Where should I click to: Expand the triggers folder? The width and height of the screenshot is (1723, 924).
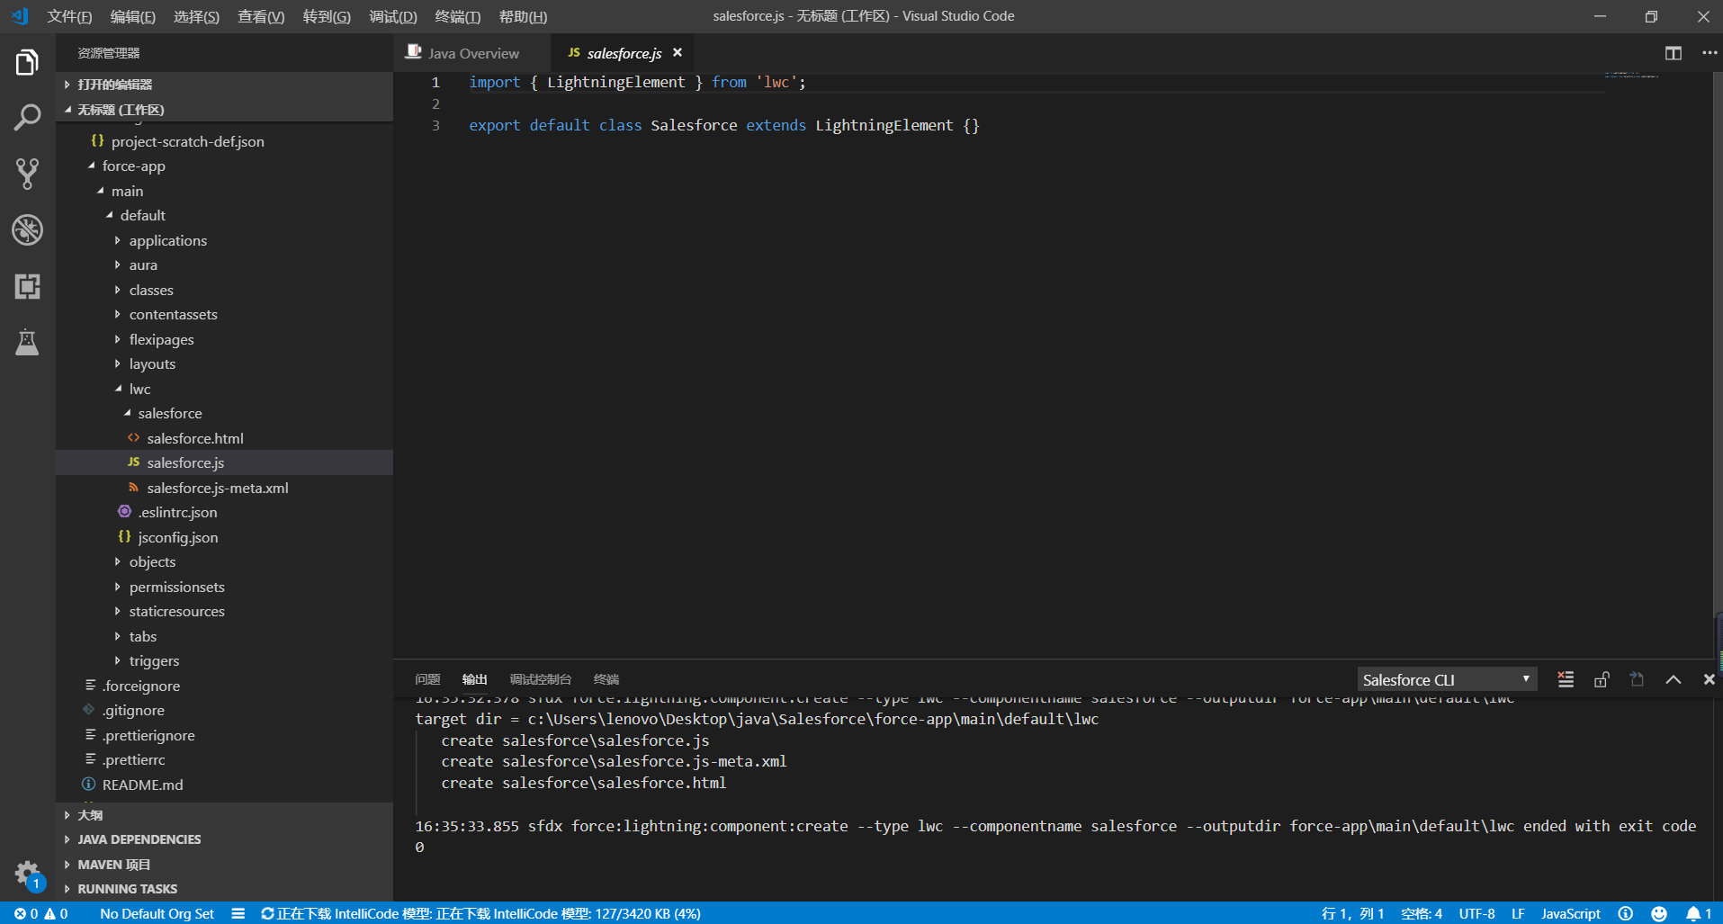(224, 661)
